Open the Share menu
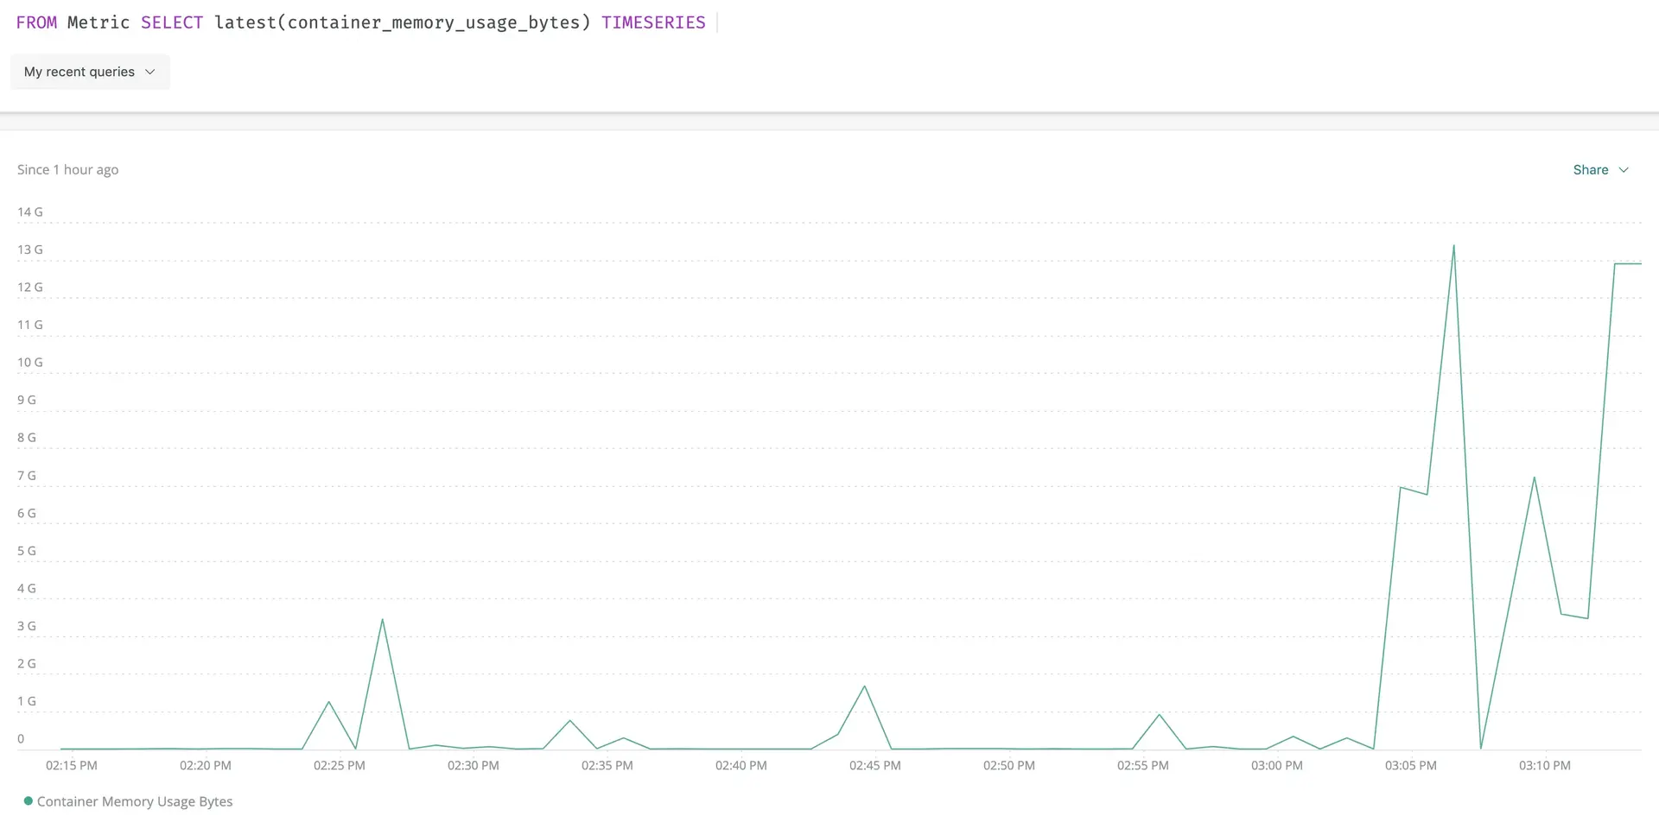1659x816 pixels. point(1590,170)
